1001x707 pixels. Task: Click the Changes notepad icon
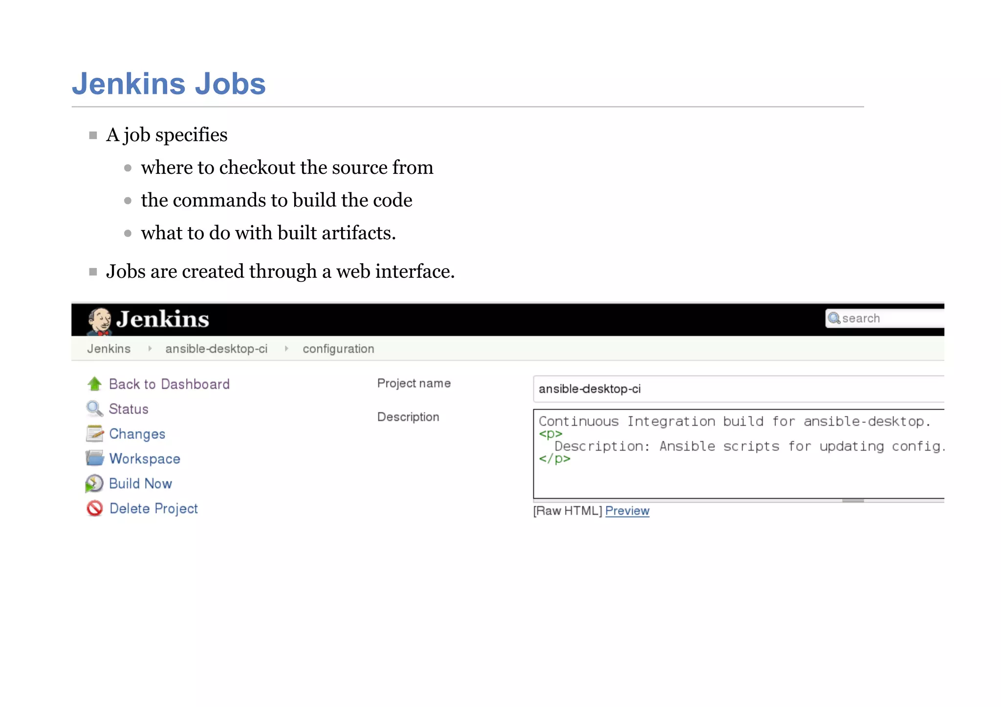95,434
